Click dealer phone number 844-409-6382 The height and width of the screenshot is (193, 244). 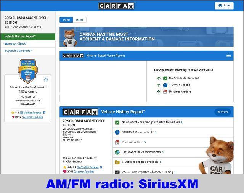[28, 104]
